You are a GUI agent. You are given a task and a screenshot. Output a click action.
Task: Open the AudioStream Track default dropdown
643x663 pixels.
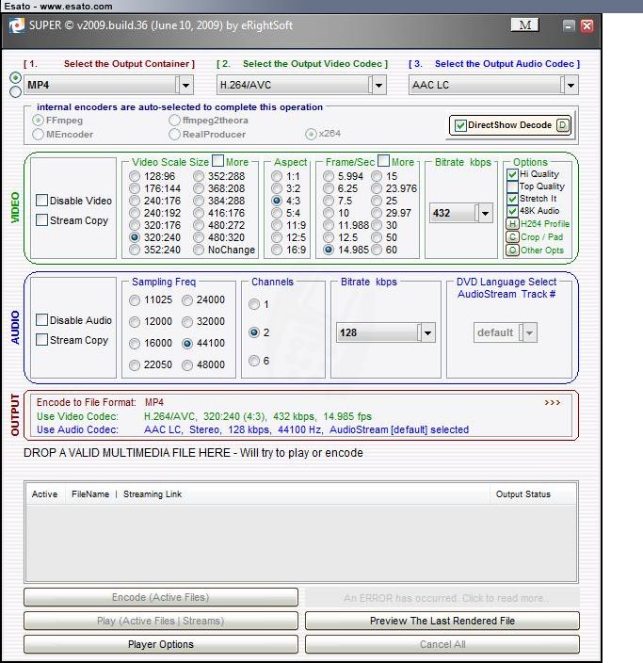coord(530,332)
